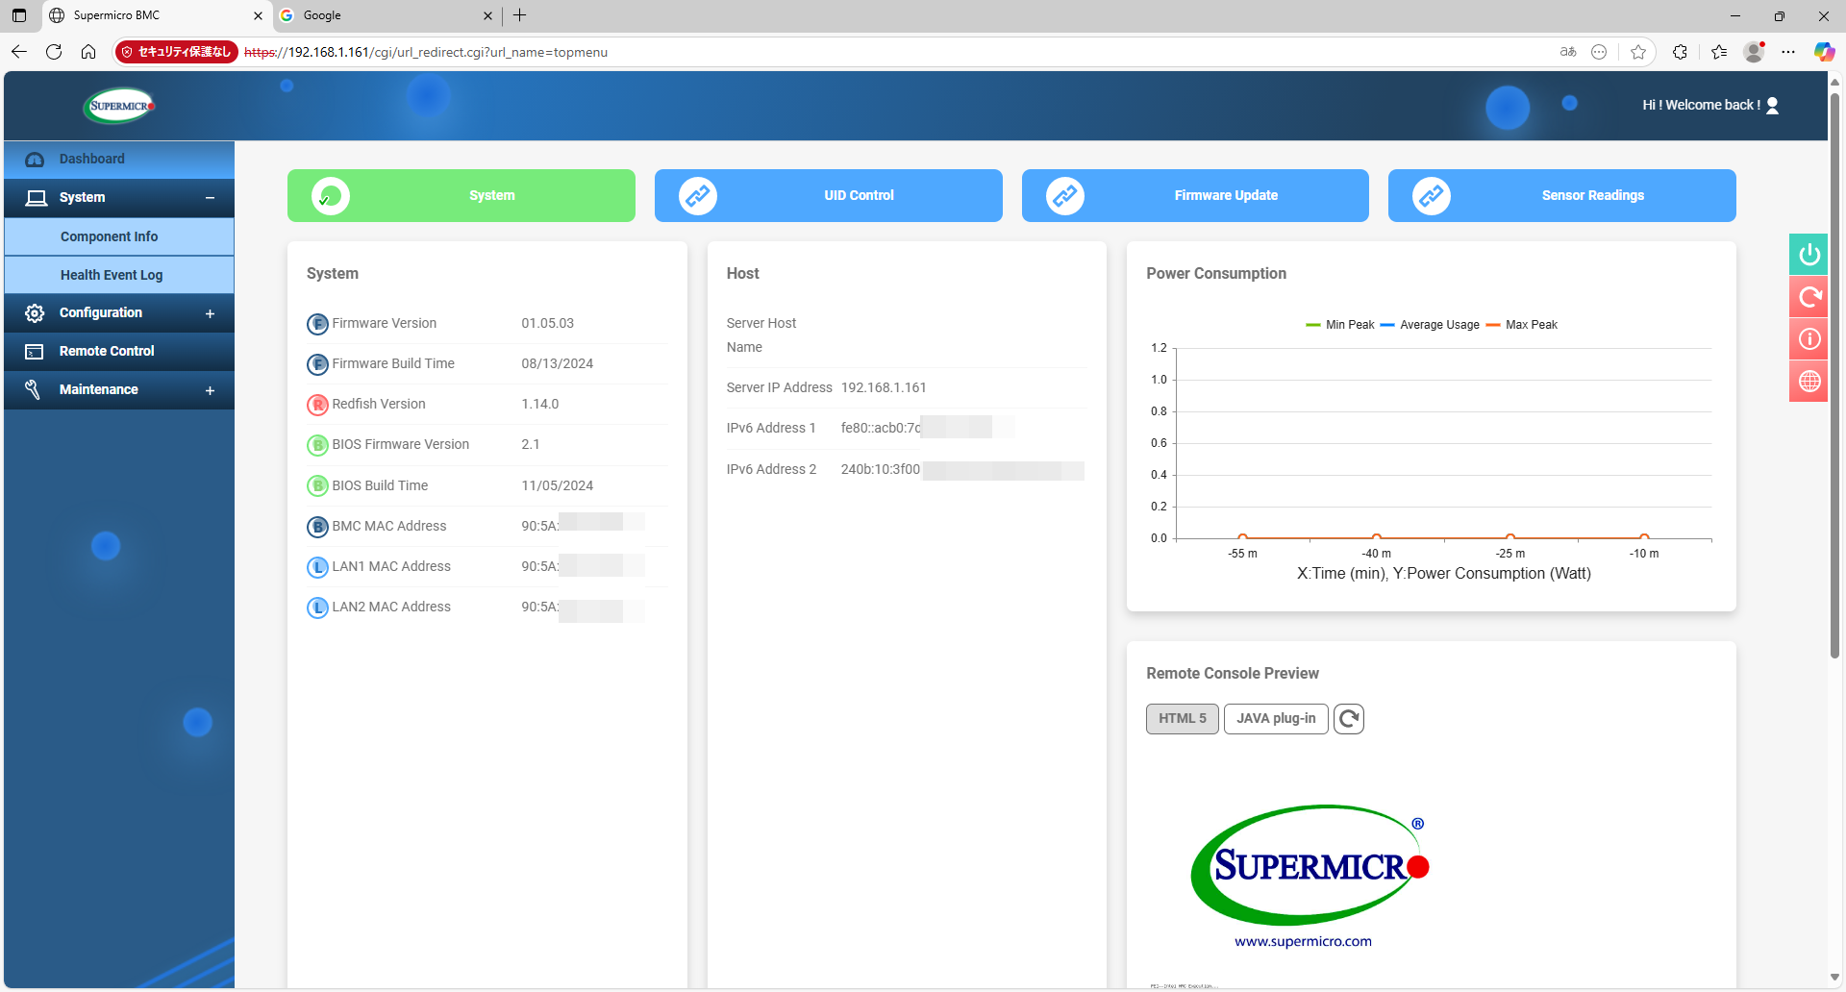
Task: Click the red info icon on right
Action: point(1809,339)
